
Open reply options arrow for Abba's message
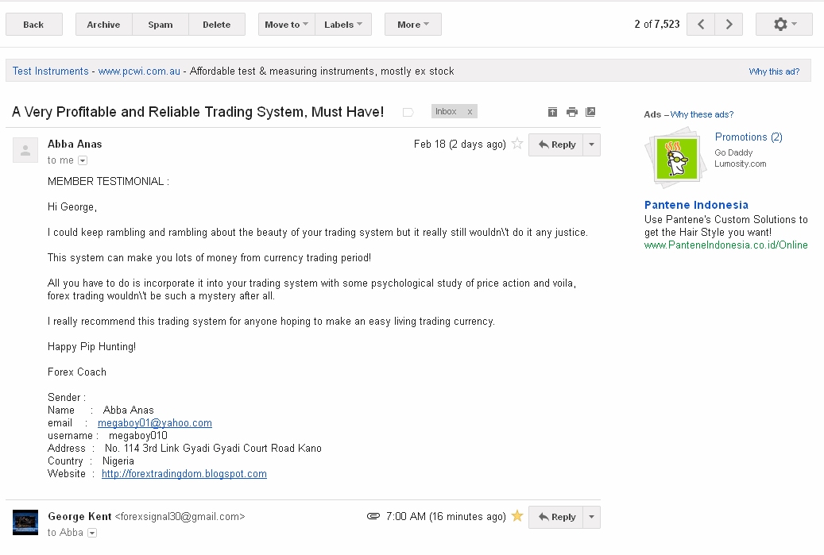point(592,145)
